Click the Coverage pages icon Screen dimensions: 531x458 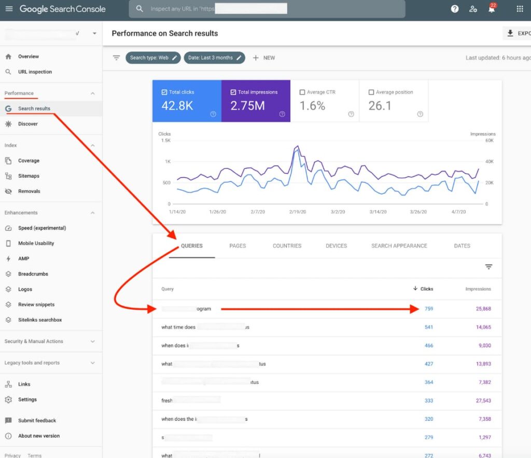pos(8,161)
